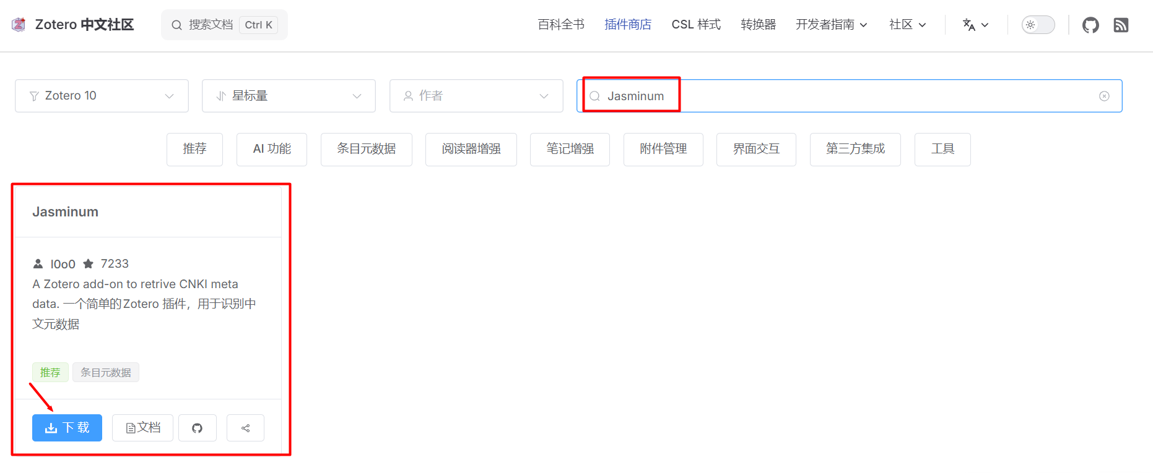The width and height of the screenshot is (1153, 473).
Task: Click the Zotero 中文社区 logo icon
Action: point(19,25)
